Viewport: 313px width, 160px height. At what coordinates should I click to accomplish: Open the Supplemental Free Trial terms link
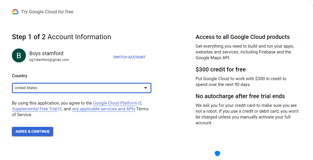pyautogui.click(x=35, y=109)
